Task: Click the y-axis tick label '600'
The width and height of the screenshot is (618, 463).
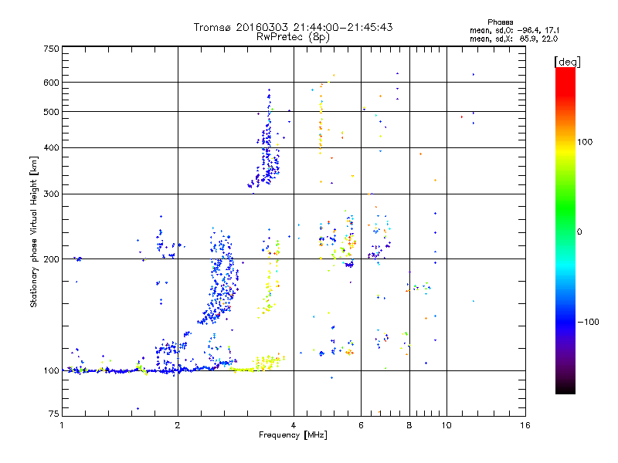Action: (x=52, y=83)
